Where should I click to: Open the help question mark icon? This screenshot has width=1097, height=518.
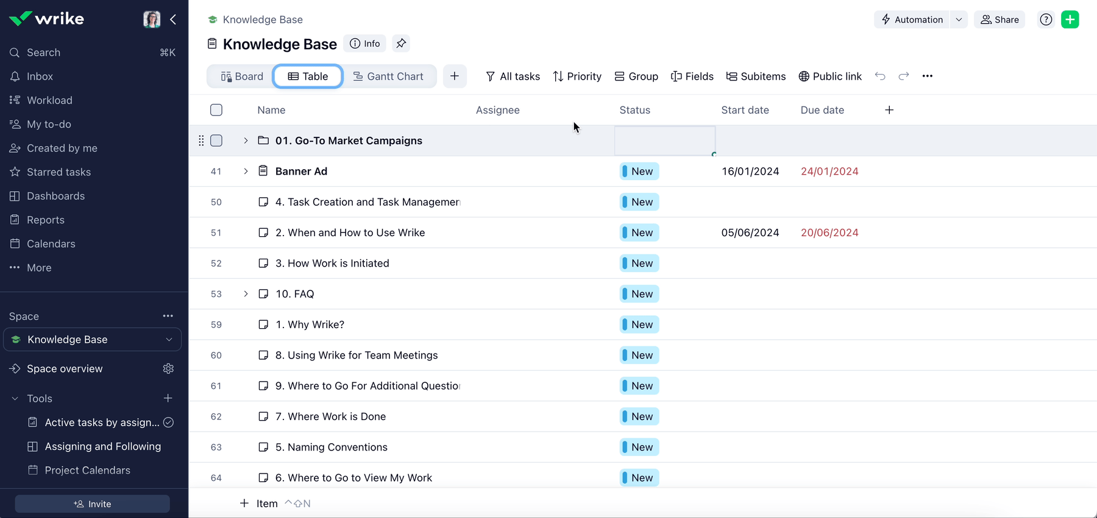pos(1046,19)
